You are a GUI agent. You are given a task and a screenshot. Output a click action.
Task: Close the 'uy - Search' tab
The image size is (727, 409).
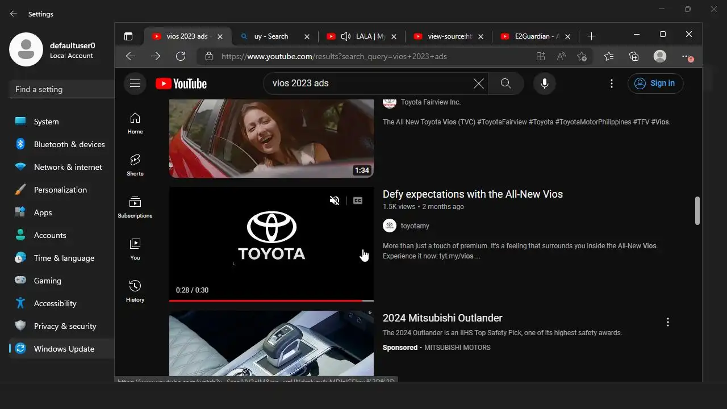(x=307, y=36)
